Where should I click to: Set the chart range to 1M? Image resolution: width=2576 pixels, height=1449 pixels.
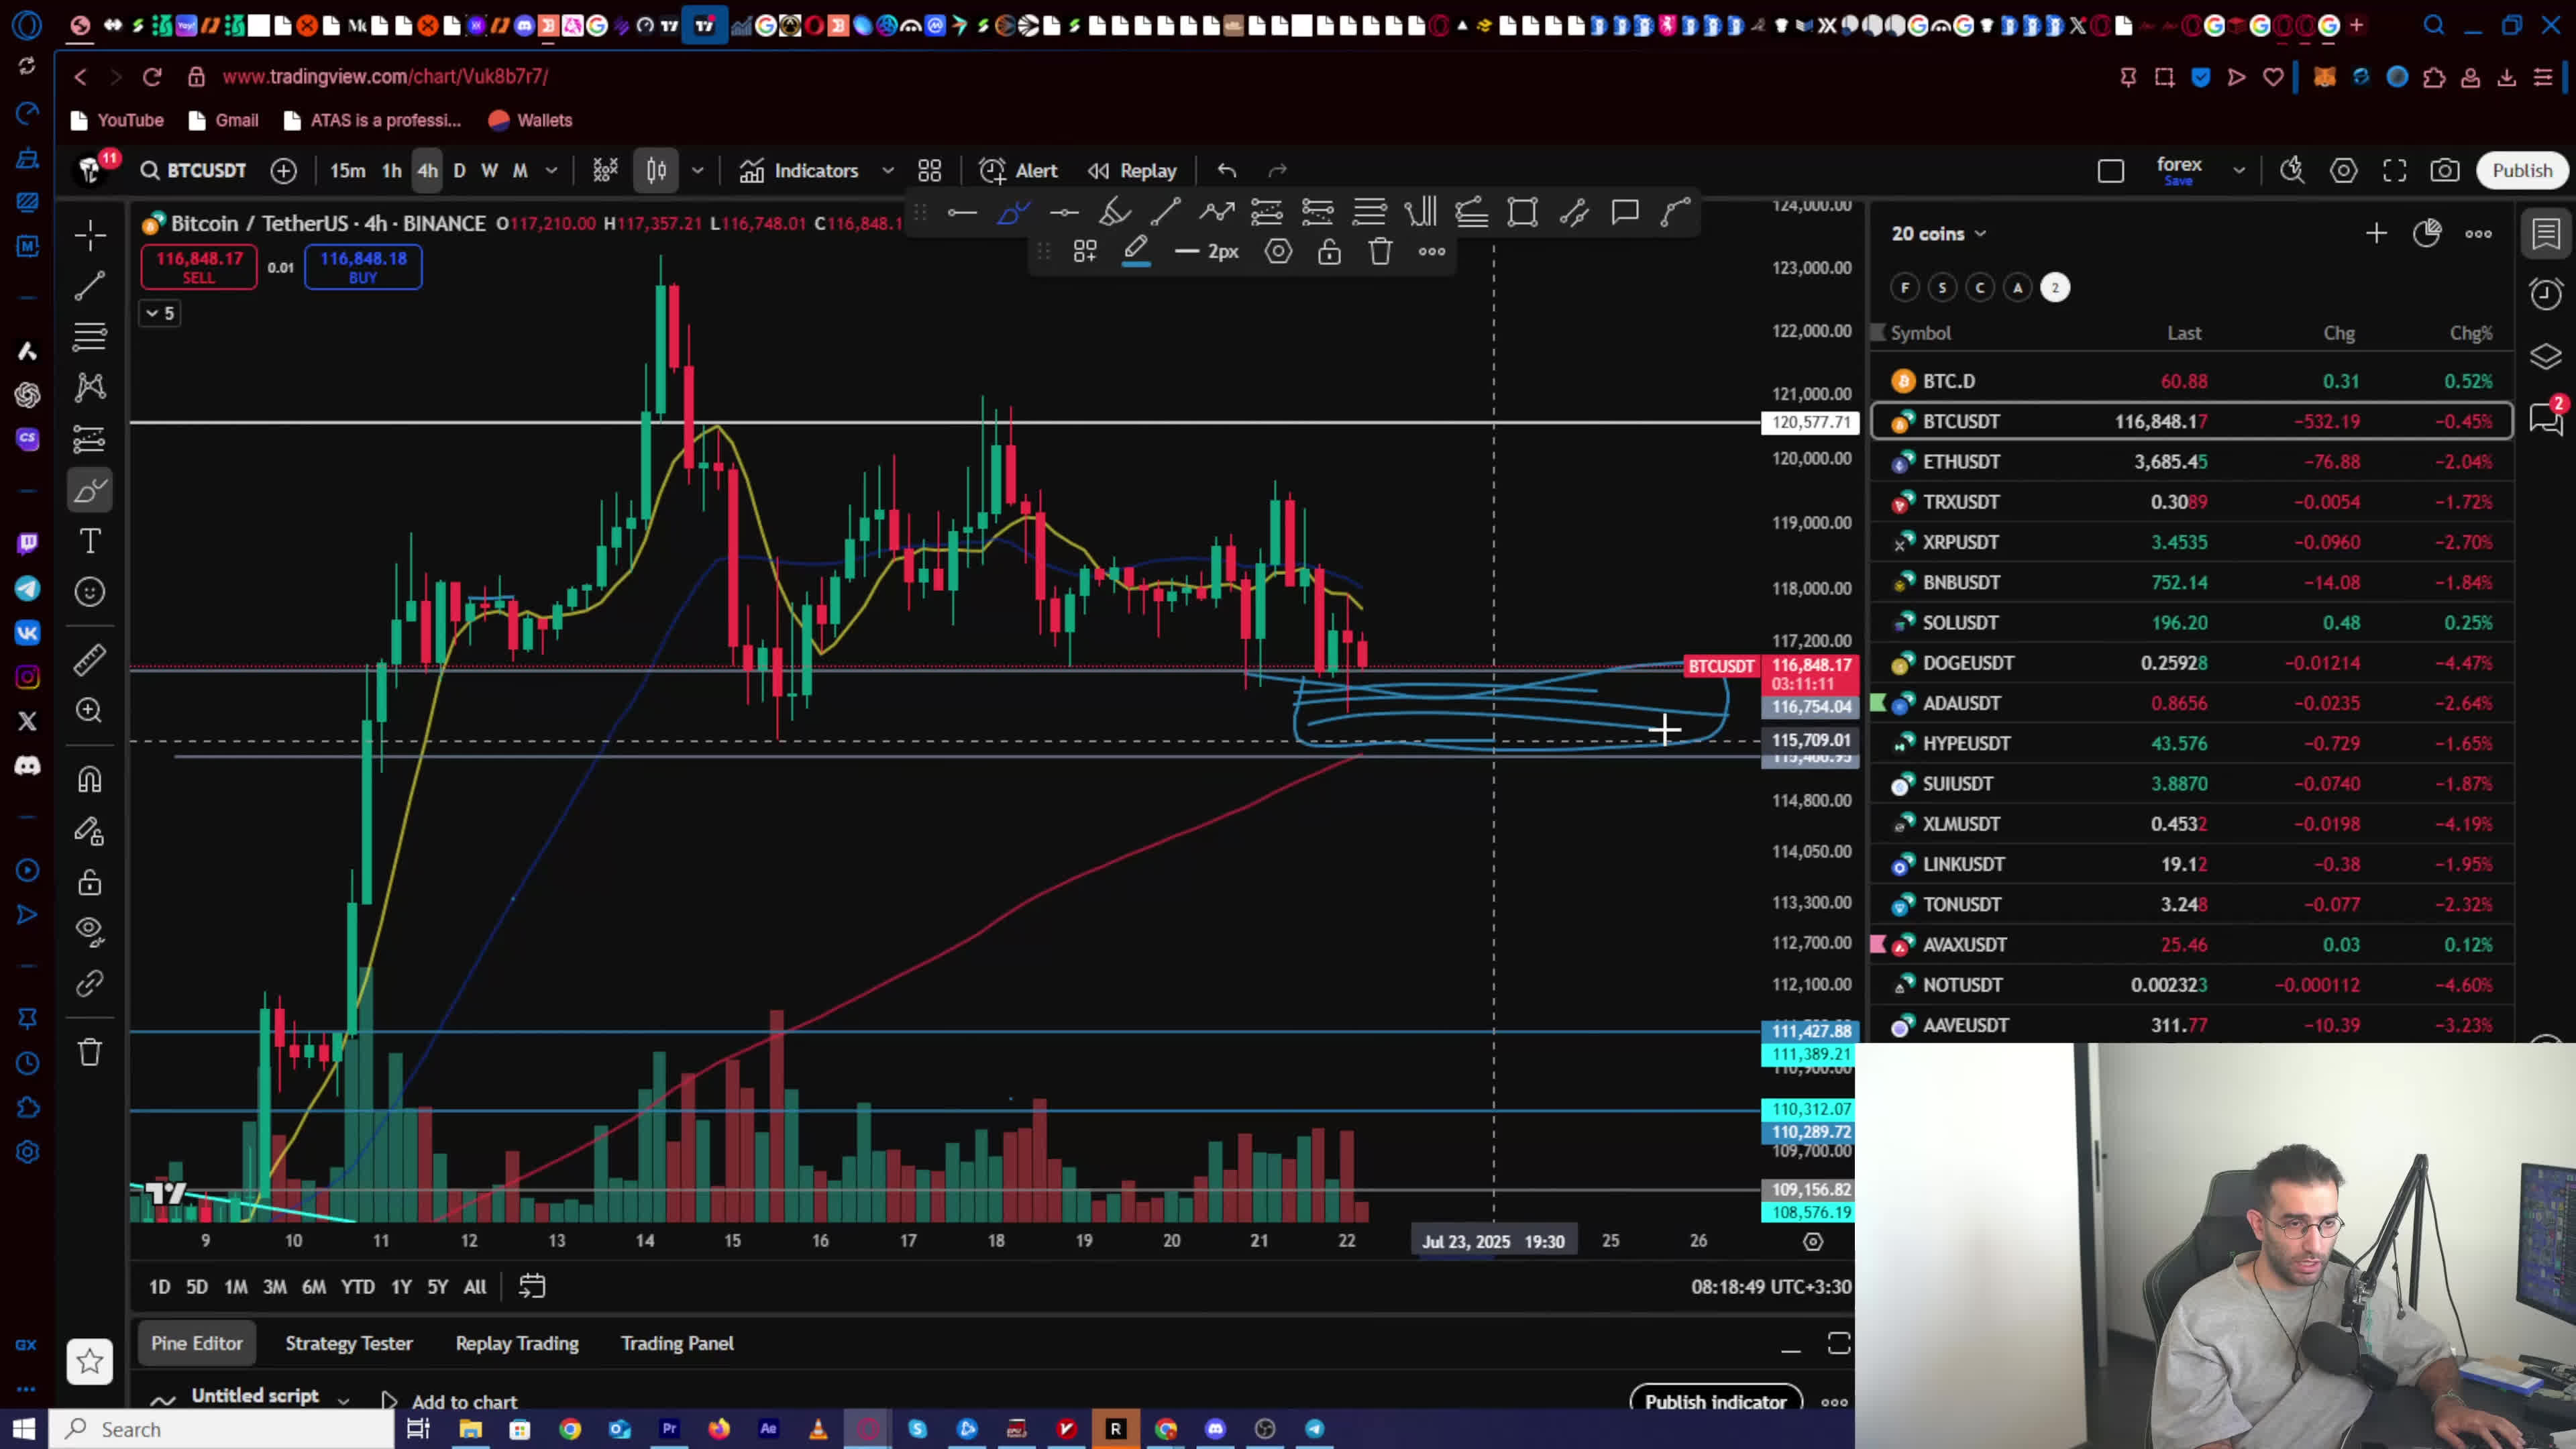click(236, 1288)
